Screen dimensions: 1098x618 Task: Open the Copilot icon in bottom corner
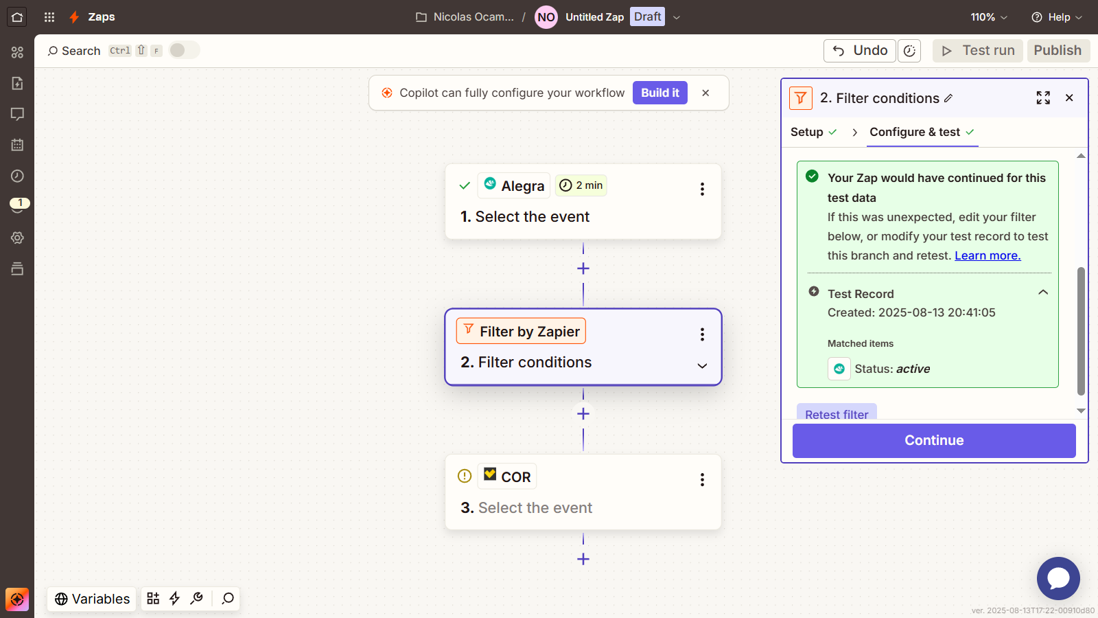[x=17, y=599]
